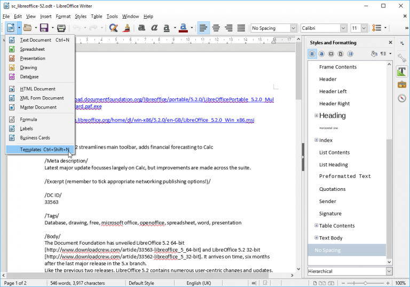Viewport: 410px width, 287px height.
Task: Open the Save button dropdown arrow
Action: 52,28
